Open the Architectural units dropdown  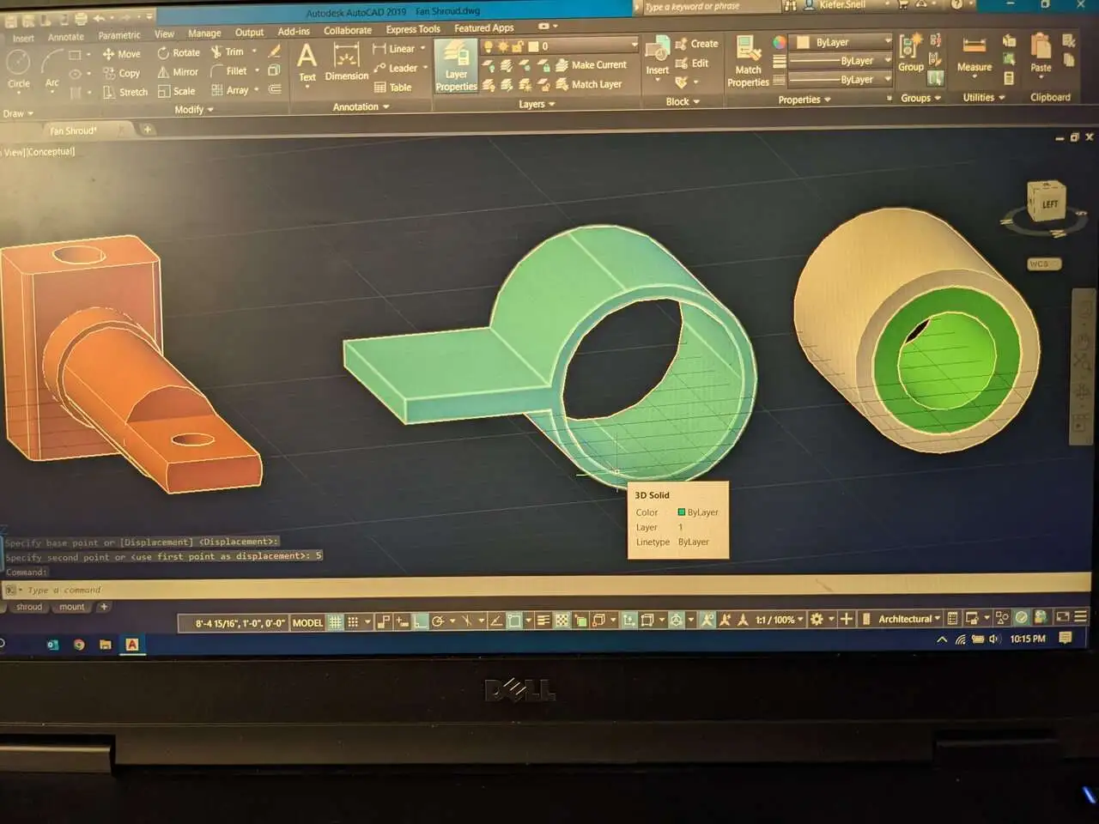(x=909, y=619)
